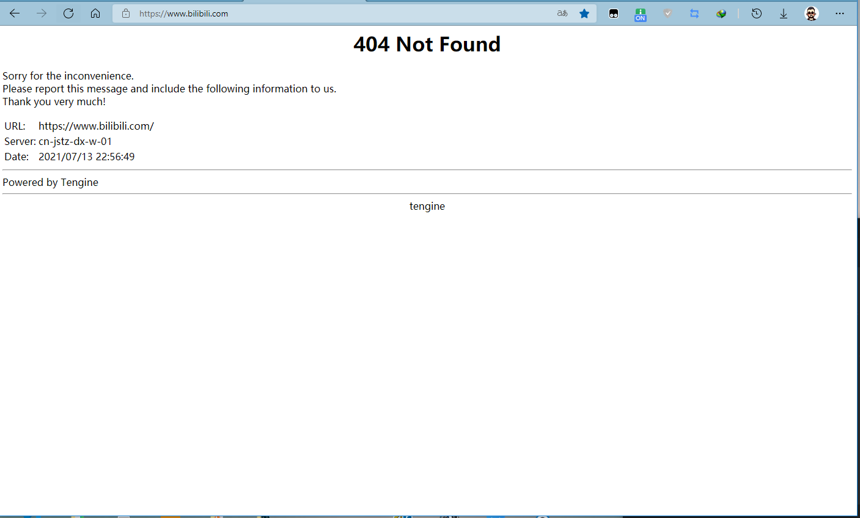
Task: Open the green ON extension icon
Action: click(x=641, y=14)
